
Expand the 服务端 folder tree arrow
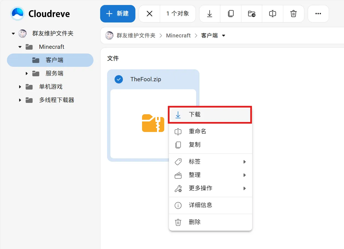pos(27,73)
